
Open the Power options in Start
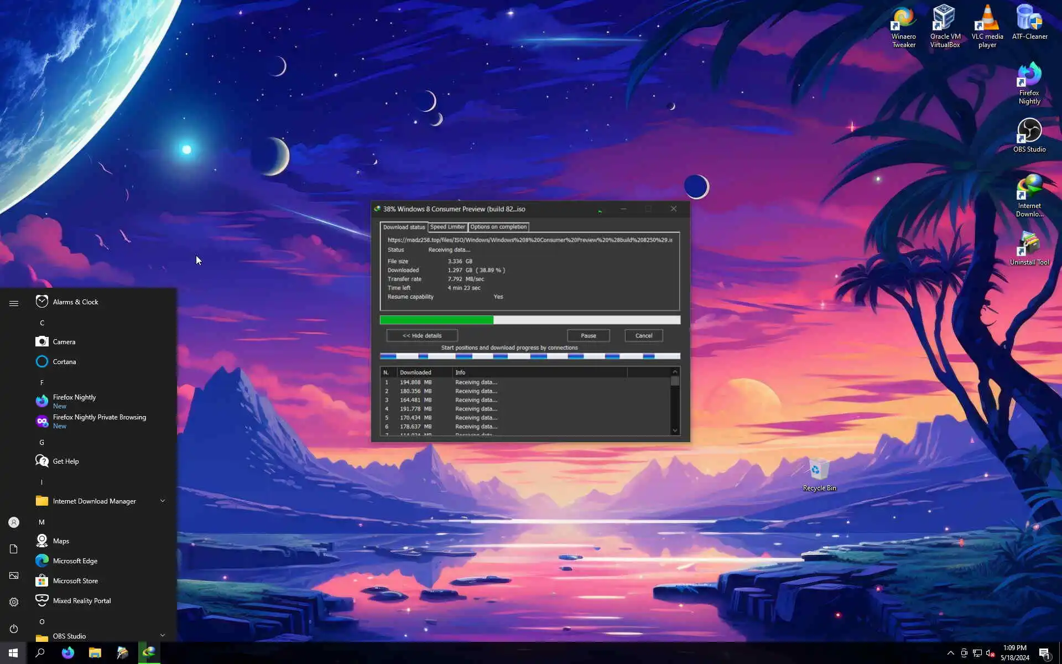pos(14,629)
